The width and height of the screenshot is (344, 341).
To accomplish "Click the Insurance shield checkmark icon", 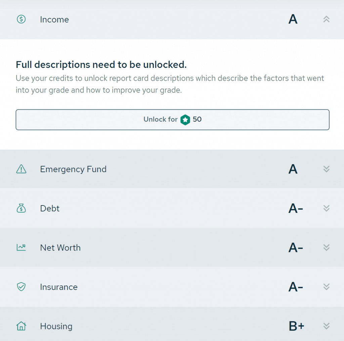I will tap(21, 287).
